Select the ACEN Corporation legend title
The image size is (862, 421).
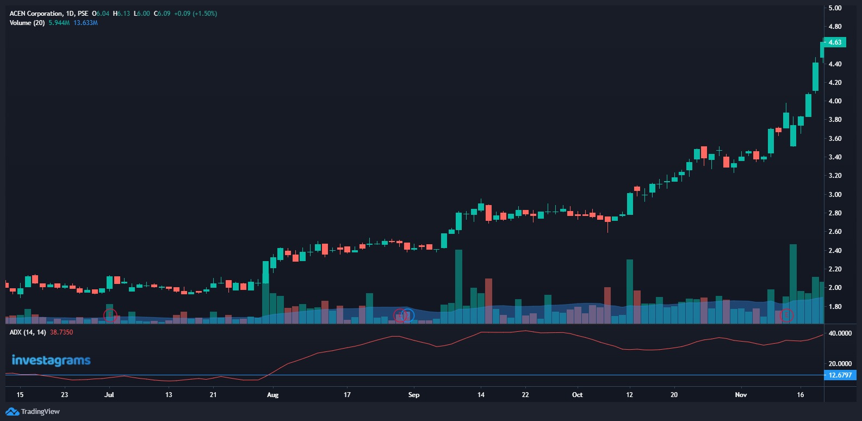[36, 14]
